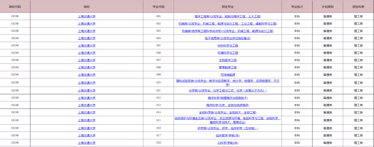The height and width of the screenshot is (147, 374).
Task: Click 上海交通大学 link in row 013
Action: [x=87, y=105]
